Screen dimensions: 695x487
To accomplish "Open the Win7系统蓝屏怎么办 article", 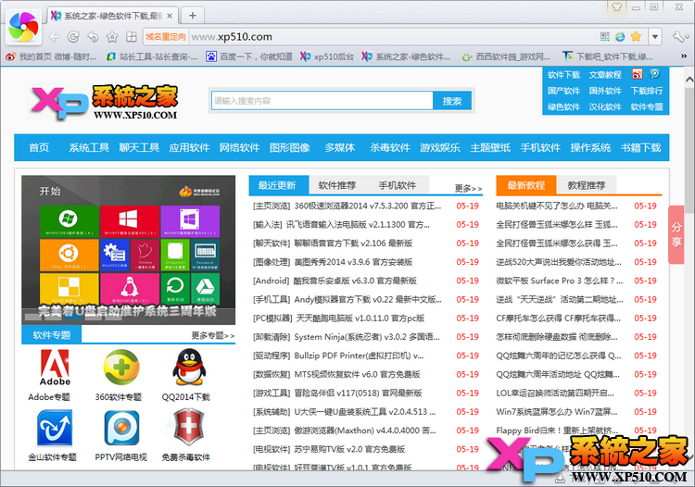I will tap(557, 412).
